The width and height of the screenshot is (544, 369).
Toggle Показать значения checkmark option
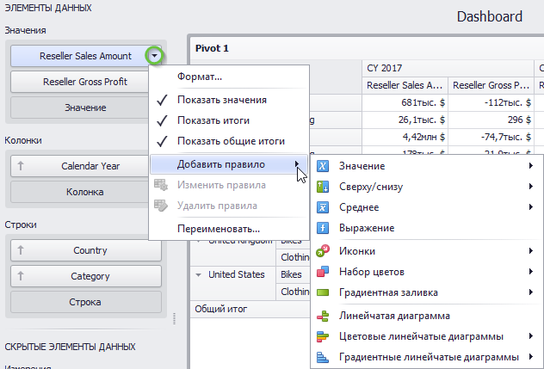coord(229,100)
